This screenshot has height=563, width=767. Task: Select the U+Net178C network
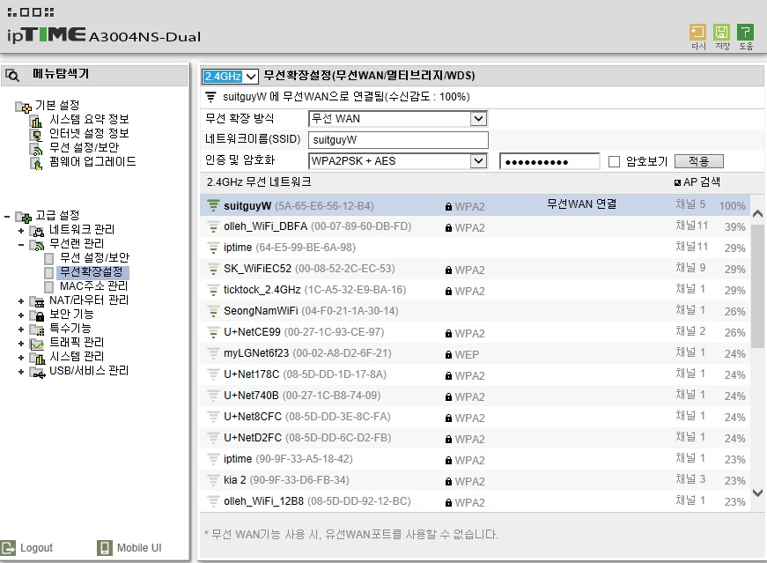pos(475,374)
